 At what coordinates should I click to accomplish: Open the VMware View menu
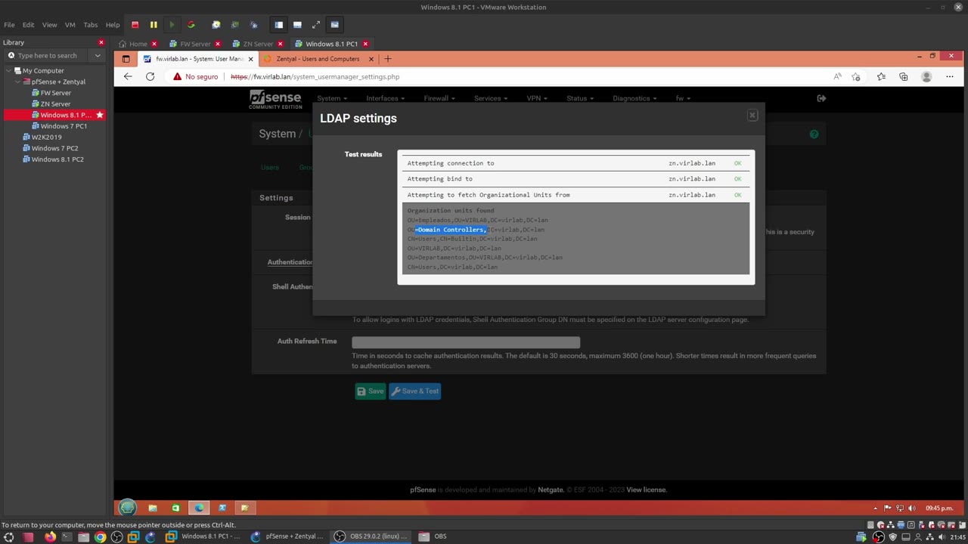[x=49, y=25]
